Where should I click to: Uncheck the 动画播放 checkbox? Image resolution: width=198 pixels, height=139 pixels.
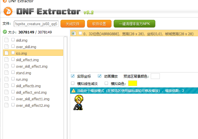[100, 76]
